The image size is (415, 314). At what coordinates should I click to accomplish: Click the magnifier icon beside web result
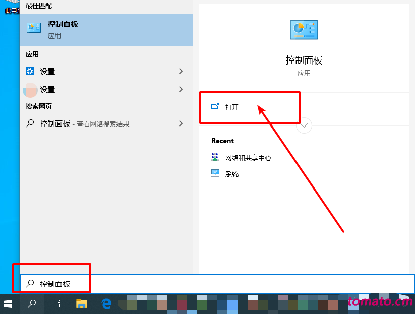tap(30, 123)
